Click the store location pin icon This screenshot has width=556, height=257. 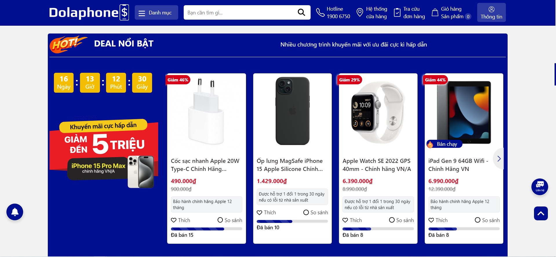point(360,12)
